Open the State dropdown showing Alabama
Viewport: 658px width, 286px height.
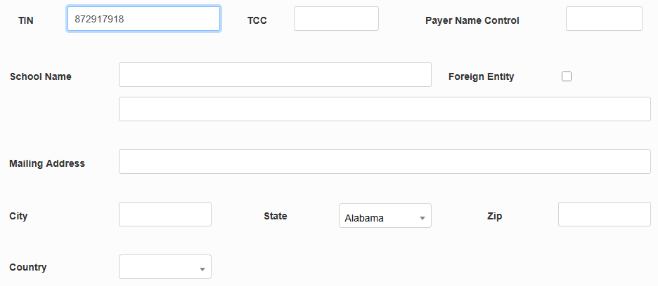(385, 217)
